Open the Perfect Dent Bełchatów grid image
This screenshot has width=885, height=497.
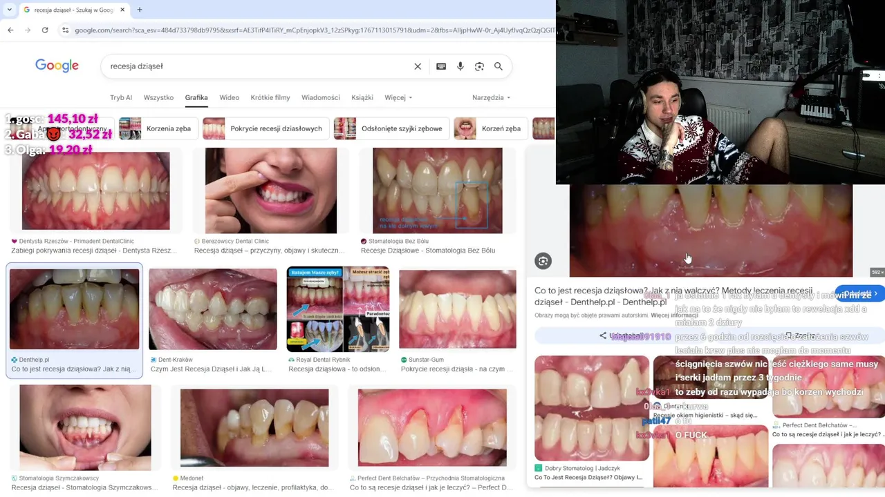pos(432,428)
